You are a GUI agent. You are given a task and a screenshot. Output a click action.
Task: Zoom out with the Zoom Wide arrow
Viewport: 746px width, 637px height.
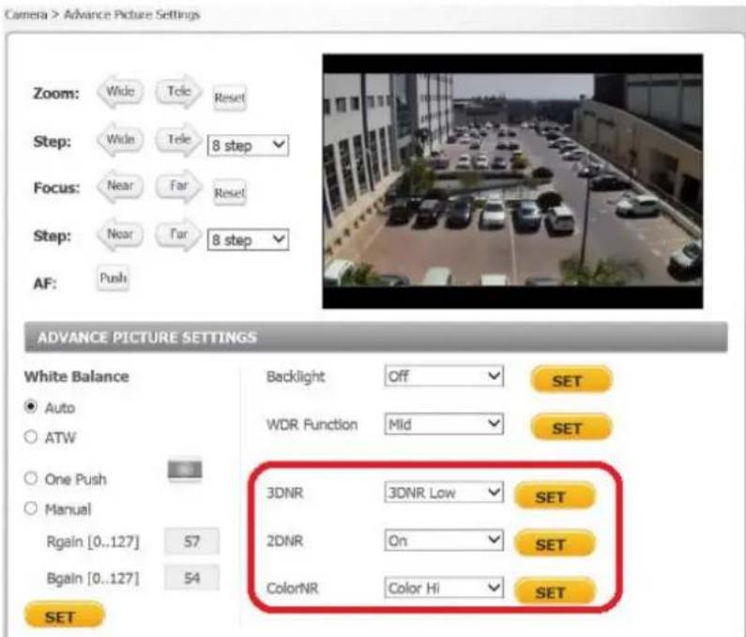tap(120, 91)
